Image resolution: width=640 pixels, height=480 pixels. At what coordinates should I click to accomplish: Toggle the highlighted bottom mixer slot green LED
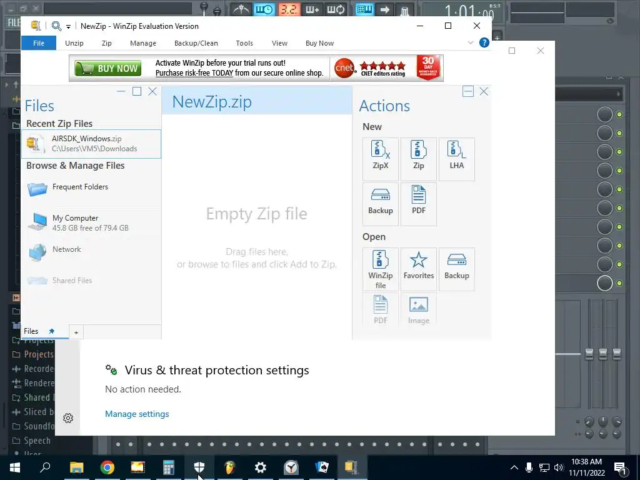(x=619, y=283)
